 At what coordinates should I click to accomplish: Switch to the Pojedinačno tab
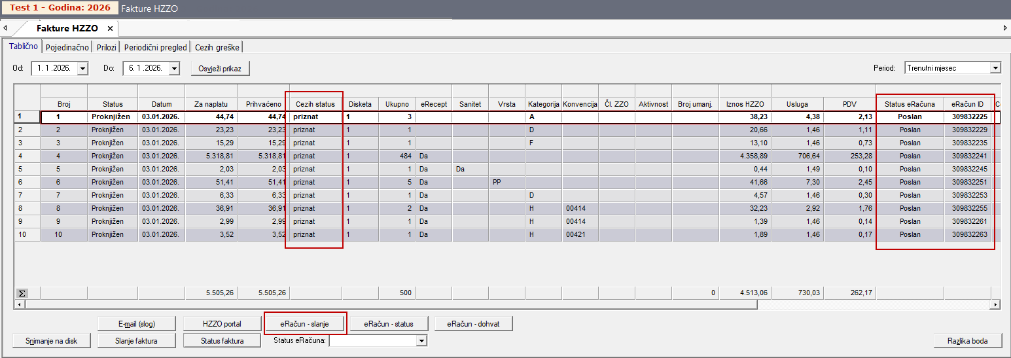pos(67,47)
